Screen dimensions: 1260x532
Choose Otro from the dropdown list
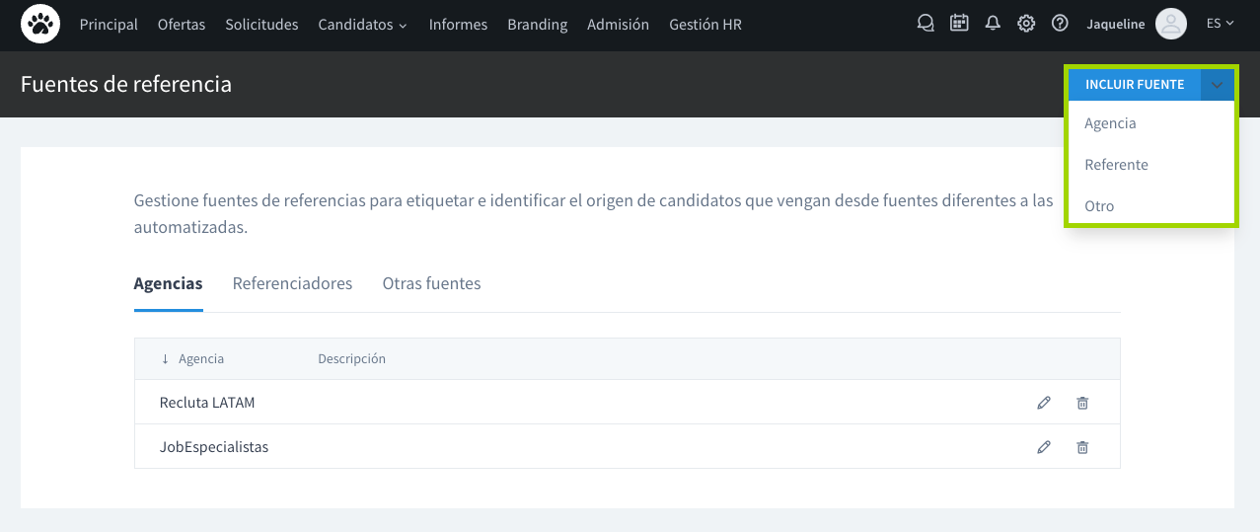[x=1099, y=206]
